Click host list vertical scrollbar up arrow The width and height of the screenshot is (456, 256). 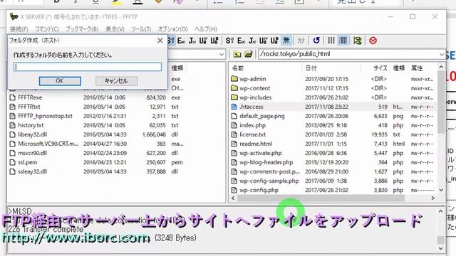tap(441, 68)
